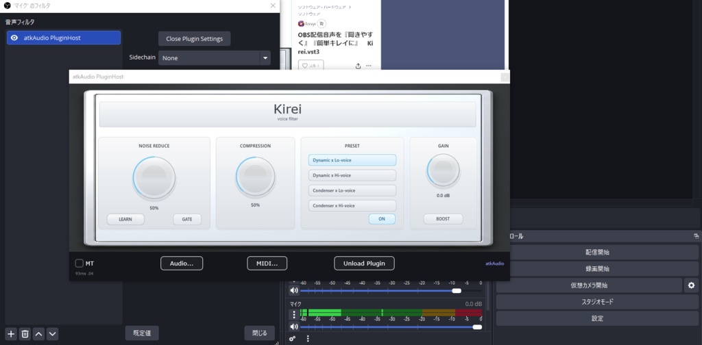
Task: Start streaming with 配信開始 button
Action: coord(597,252)
